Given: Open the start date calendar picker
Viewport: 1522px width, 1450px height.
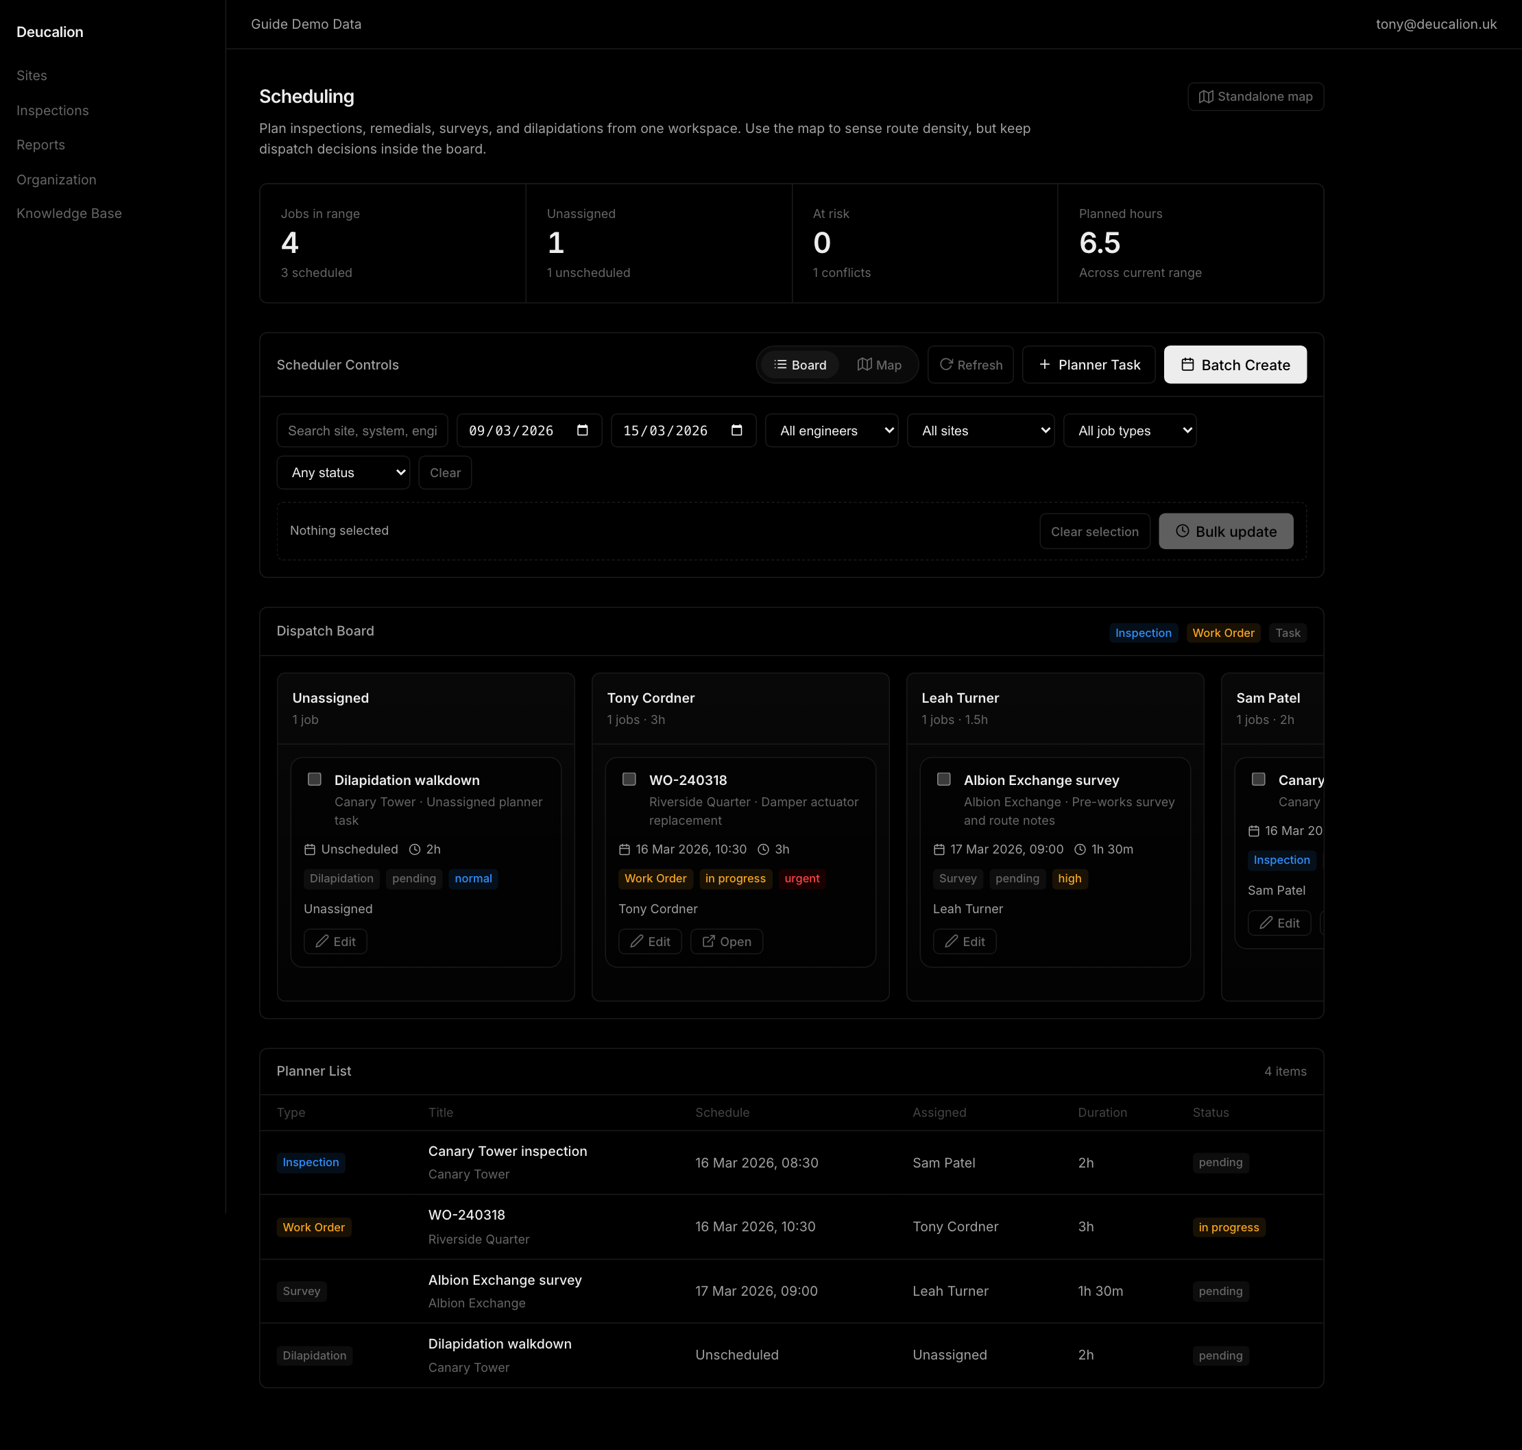Looking at the screenshot, I should [583, 431].
